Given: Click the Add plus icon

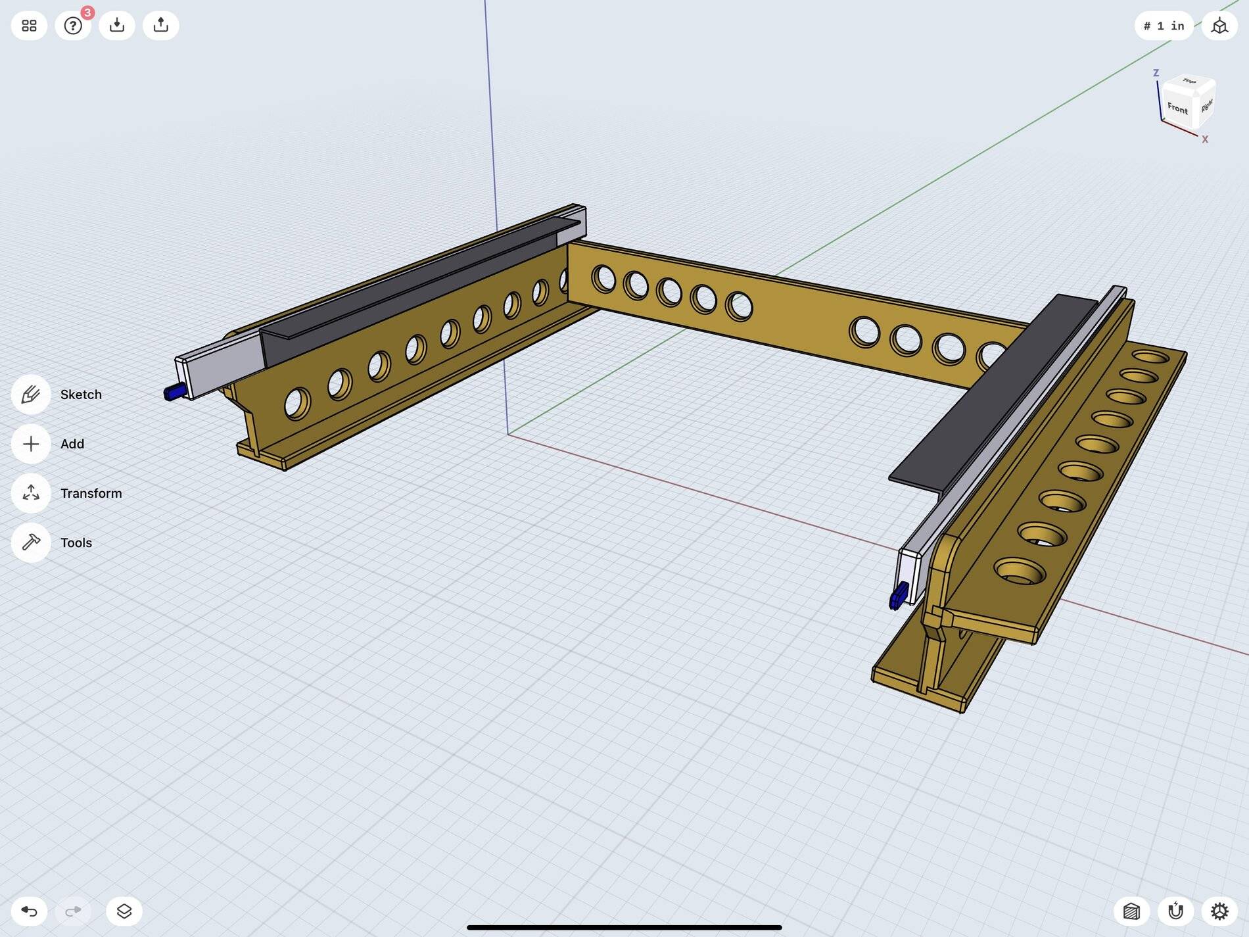Looking at the screenshot, I should click(x=31, y=444).
